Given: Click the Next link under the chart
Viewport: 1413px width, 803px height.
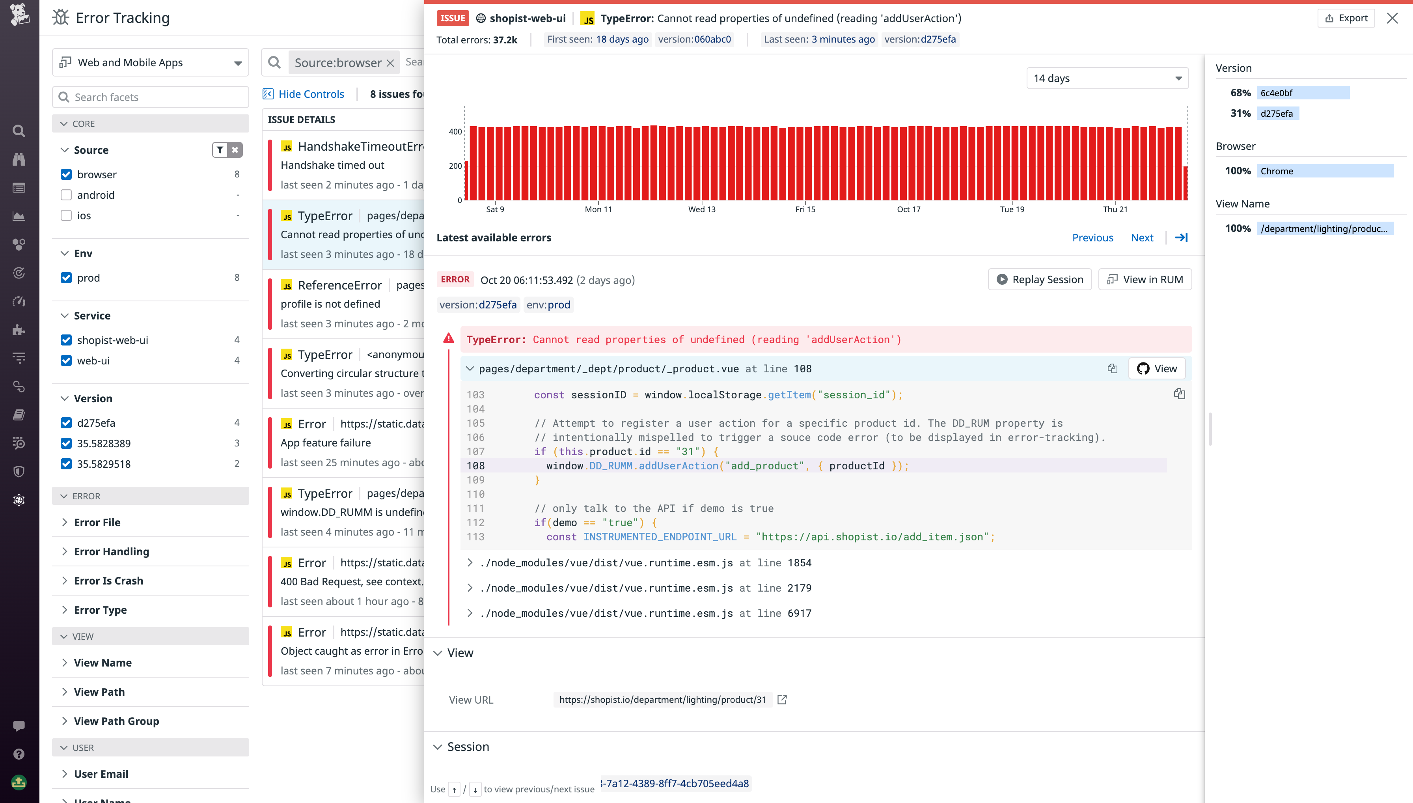Looking at the screenshot, I should 1142,237.
